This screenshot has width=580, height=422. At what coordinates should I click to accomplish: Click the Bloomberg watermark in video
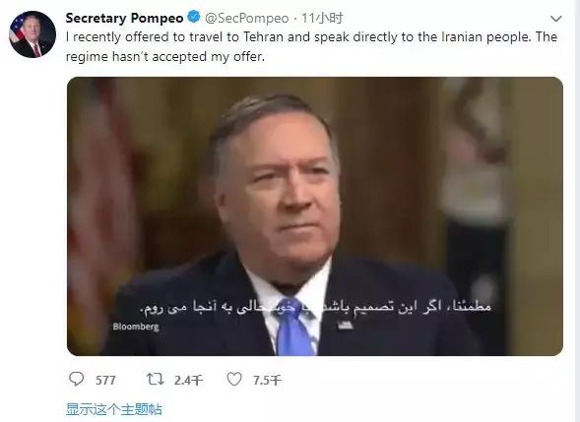[136, 327]
